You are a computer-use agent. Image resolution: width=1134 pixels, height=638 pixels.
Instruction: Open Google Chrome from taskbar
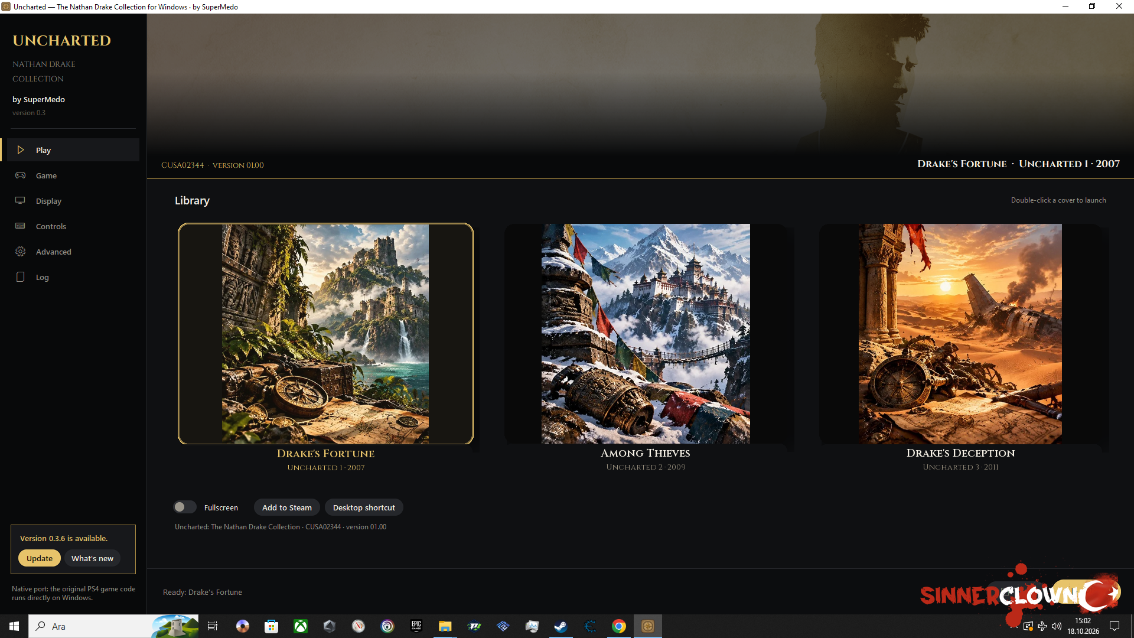618,626
